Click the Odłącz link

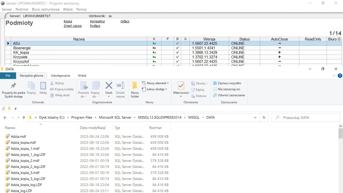pos(125,21)
